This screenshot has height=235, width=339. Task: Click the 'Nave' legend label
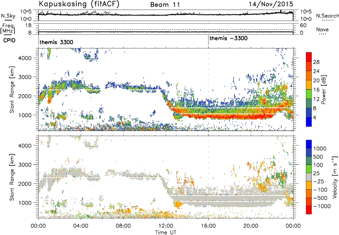[322, 30]
